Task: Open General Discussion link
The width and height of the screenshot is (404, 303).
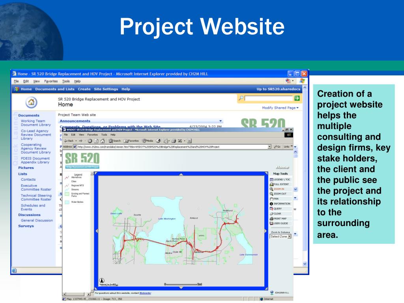Action: tap(37, 221)
